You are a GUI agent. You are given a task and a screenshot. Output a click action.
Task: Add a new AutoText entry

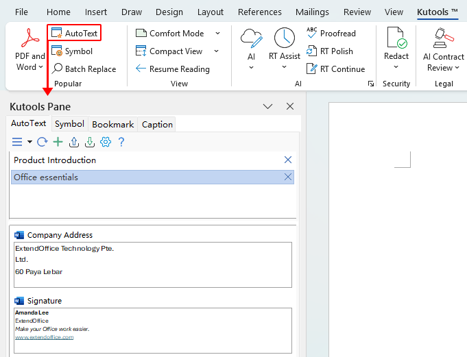(58, 142)
